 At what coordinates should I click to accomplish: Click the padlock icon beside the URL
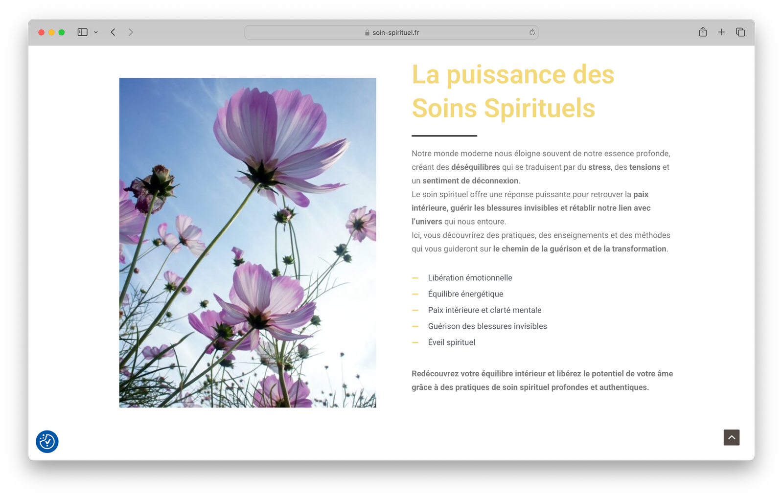[x=367, y=33]
